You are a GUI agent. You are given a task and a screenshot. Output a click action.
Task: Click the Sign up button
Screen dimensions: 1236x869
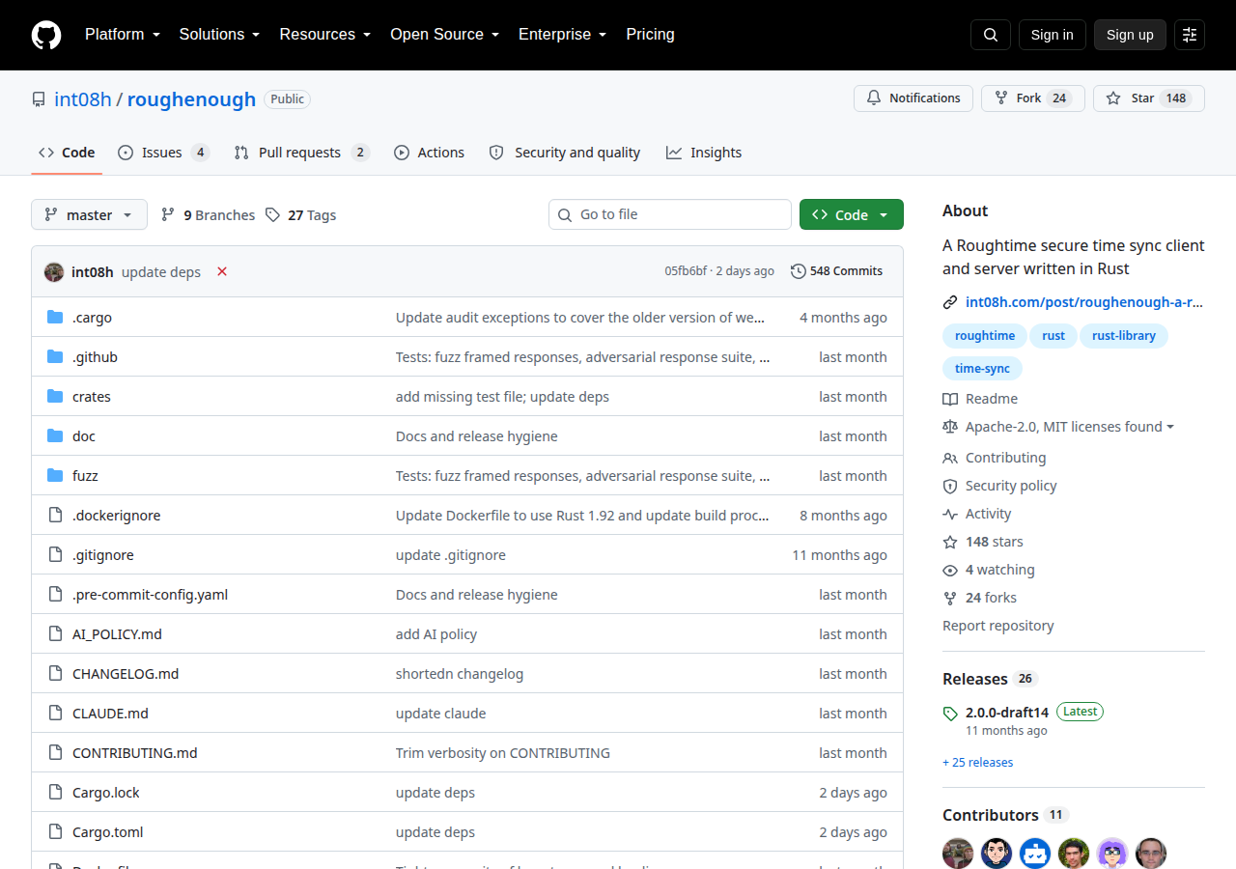1130,35
